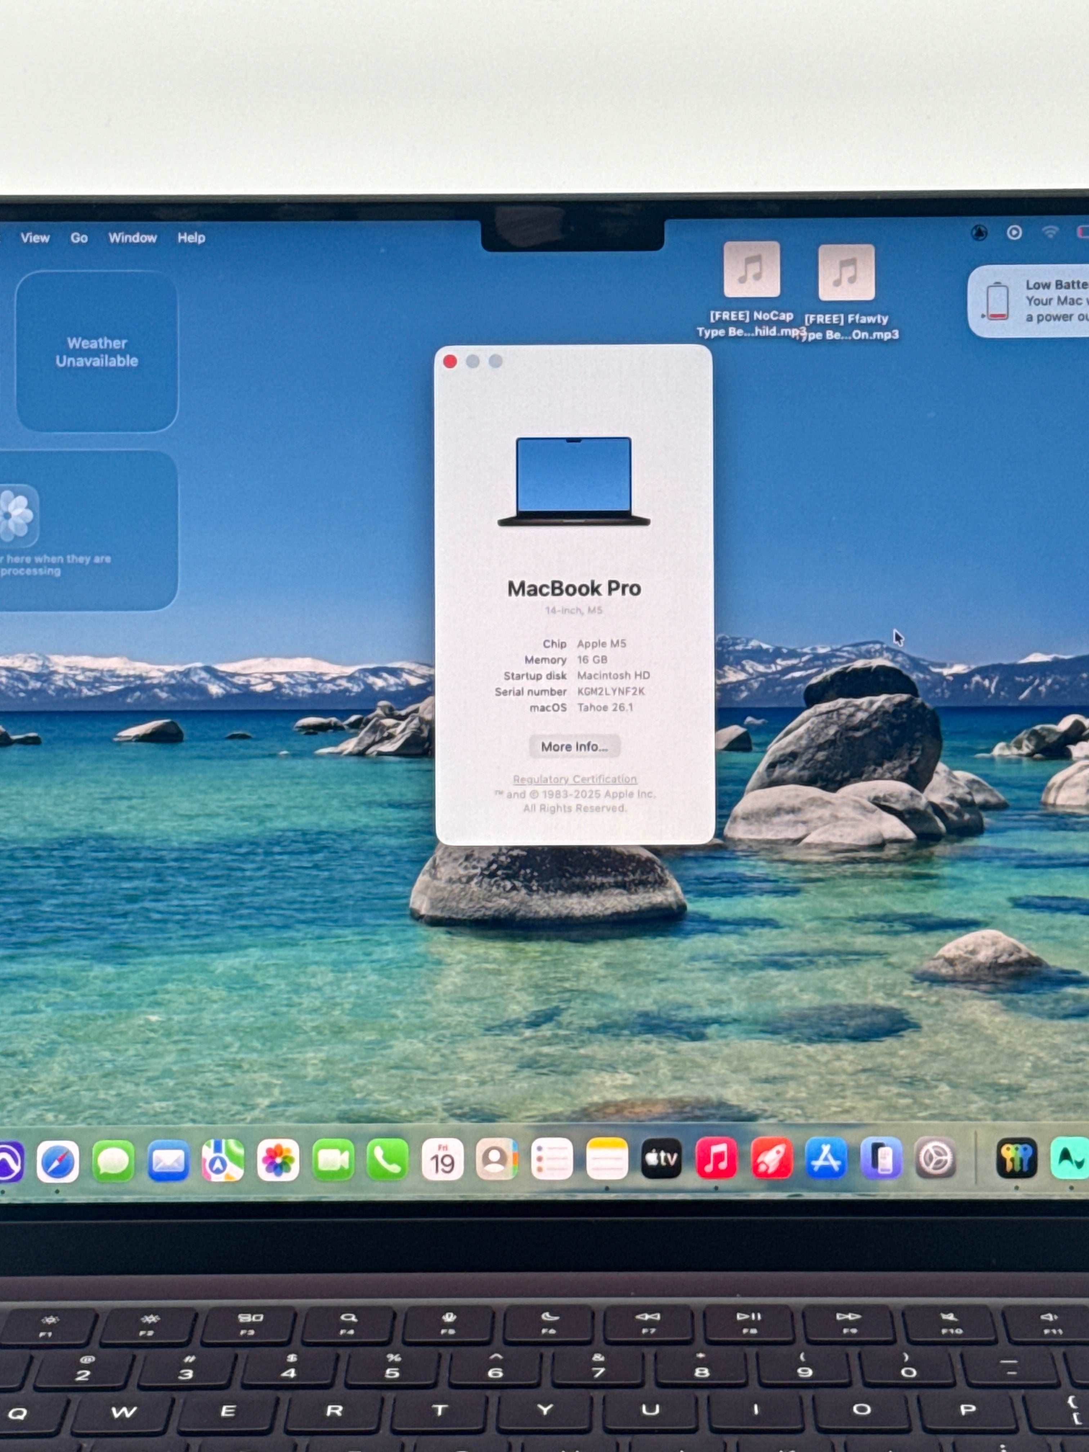The height and width of the screenshot is (1452, 1089).
Task: Open the yellow Notes app in Dock
Action: coord(606,1159)
